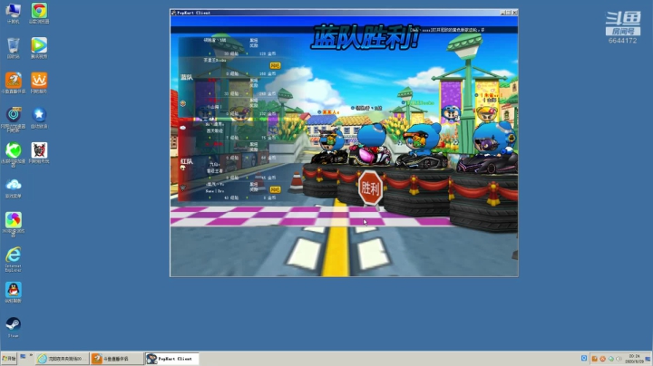The width and height of the screenshot is (653, 366).
Task: Click the volume speaker tray icon
Action: tap(619, 359)
